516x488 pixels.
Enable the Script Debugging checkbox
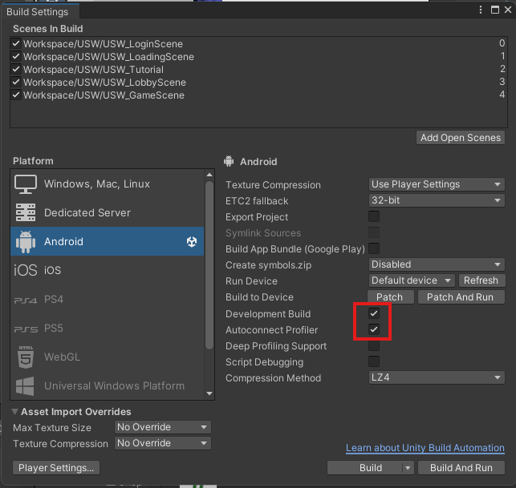coord(374,361)
